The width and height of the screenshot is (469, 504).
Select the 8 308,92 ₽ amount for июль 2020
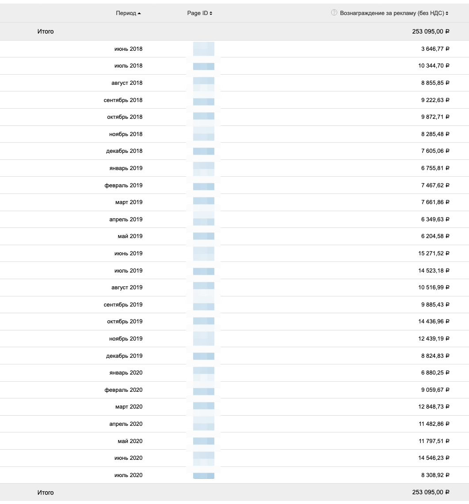[435, 475]
